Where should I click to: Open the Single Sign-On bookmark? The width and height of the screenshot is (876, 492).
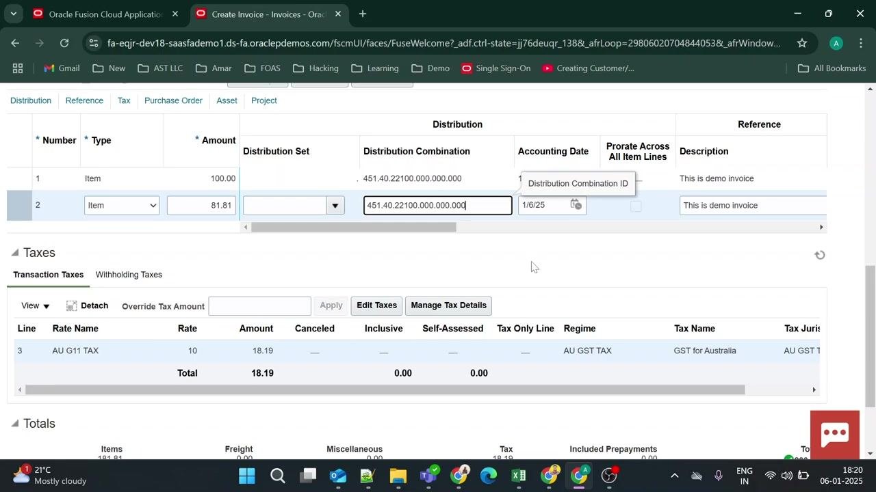(x=495, y=68)
